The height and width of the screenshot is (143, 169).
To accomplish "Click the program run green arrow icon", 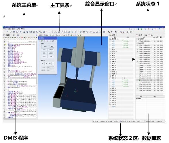I will [11, 38].
